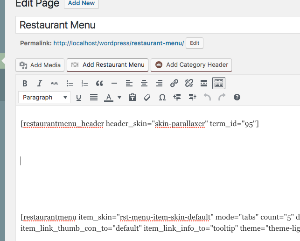Image resolution: width=300 pixels, height=241 pixels.
Task: Insert a bulleted list
Action: pyautogui.click(x=70, y=83)
